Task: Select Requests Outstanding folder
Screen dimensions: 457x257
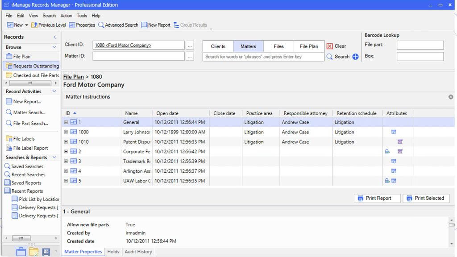Action: pyautogui.click(x=32, y=66)
